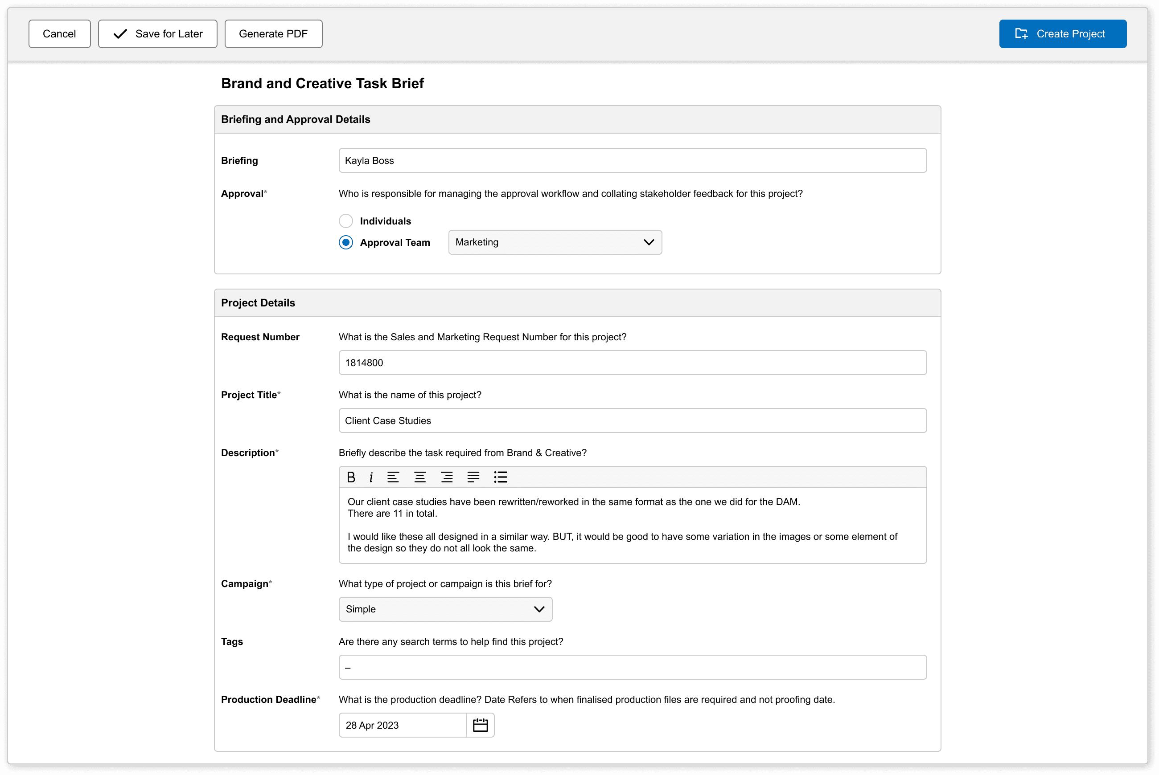Click the folder-plus icon on Create Project
Screen dimensions: 1159x775
pos(1021,33)
